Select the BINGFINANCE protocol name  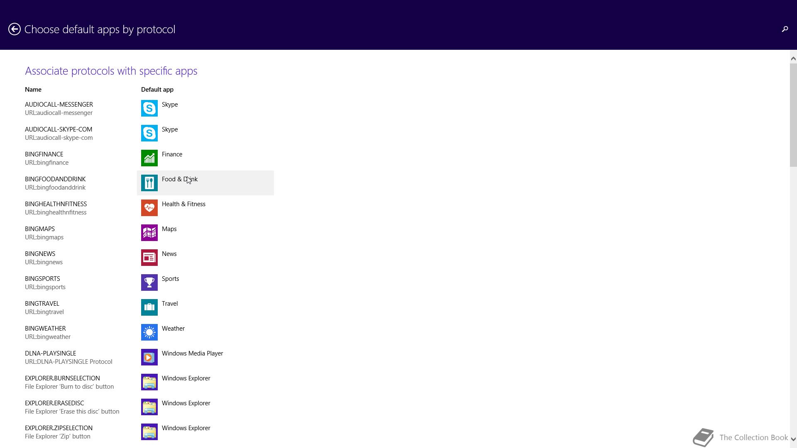tap(44, 154)
